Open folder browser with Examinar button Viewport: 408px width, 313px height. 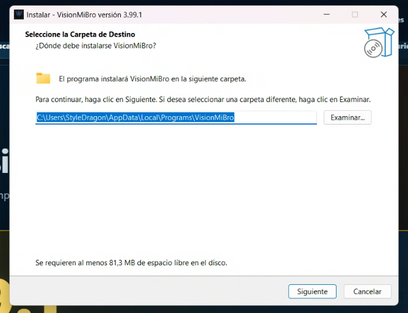tap(348, 117)
